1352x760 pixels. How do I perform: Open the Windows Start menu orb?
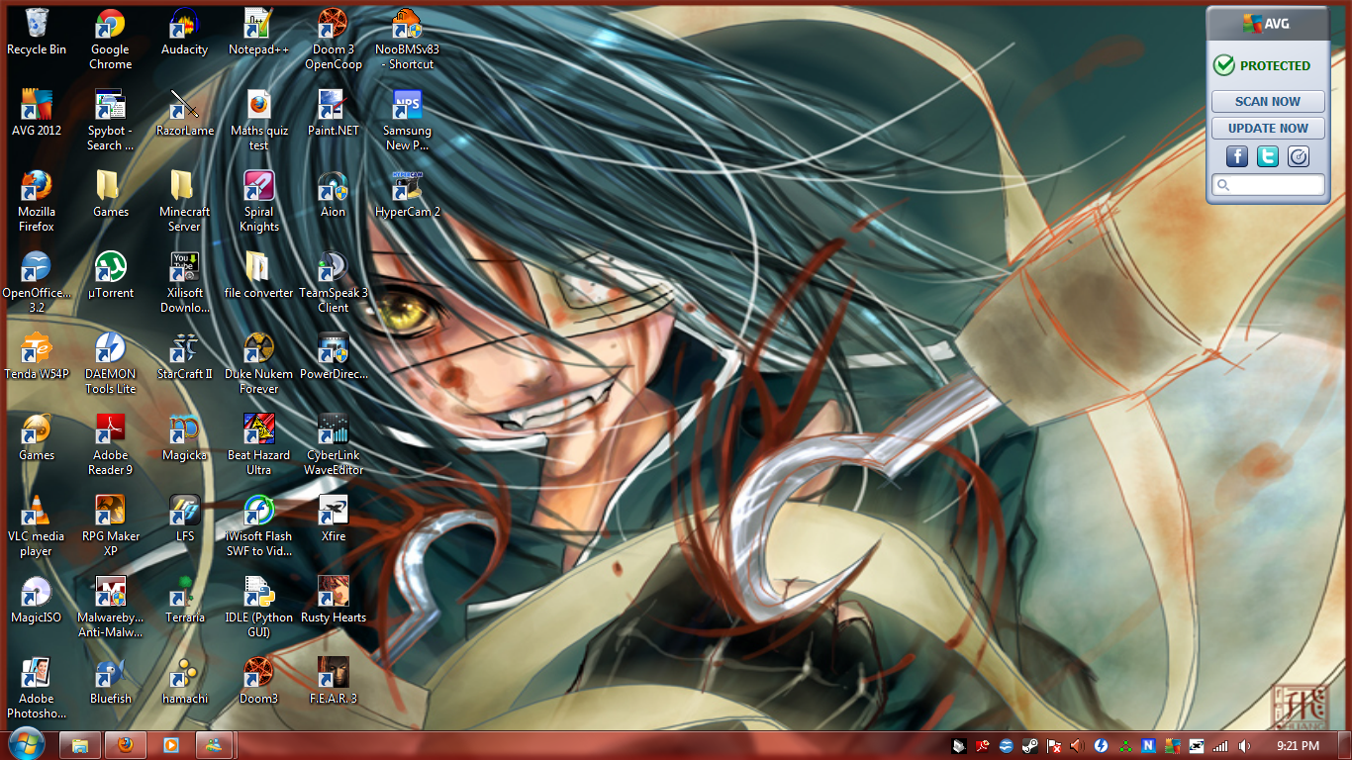coord(27,744)
